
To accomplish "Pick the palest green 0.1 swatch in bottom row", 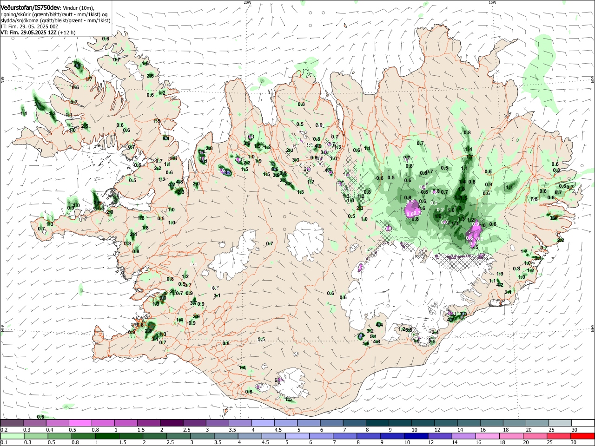I will pyautogui.click(x=12, y=436).
